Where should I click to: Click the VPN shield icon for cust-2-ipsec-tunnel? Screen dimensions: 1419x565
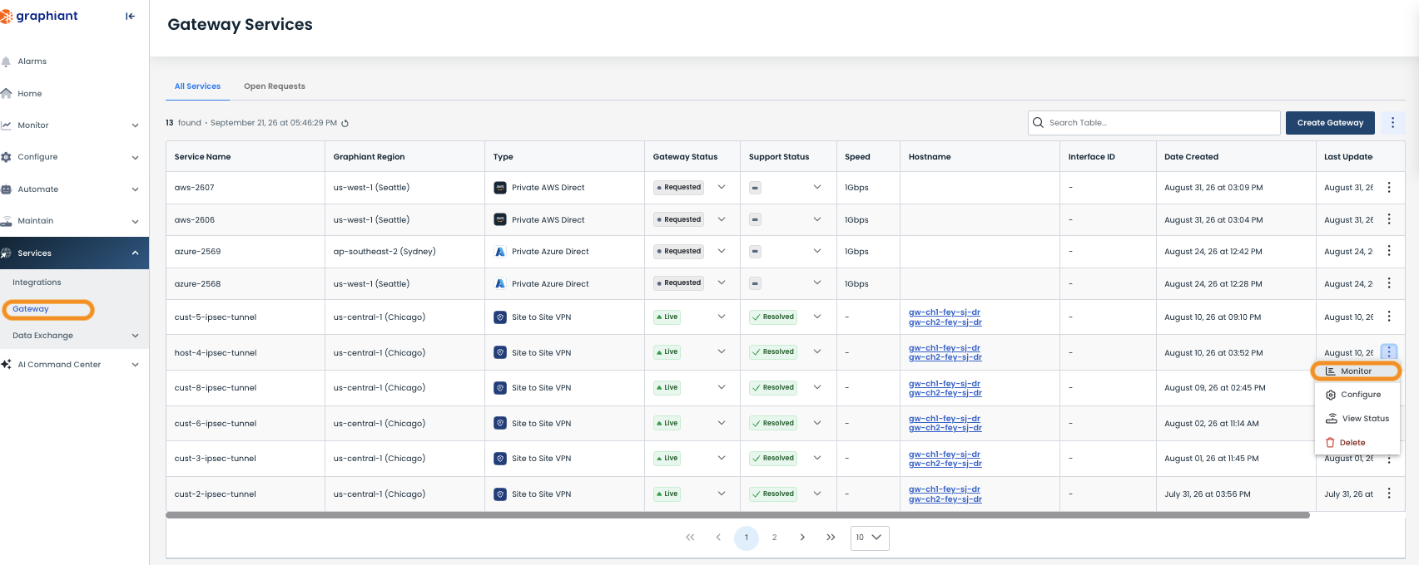point(500,494)
